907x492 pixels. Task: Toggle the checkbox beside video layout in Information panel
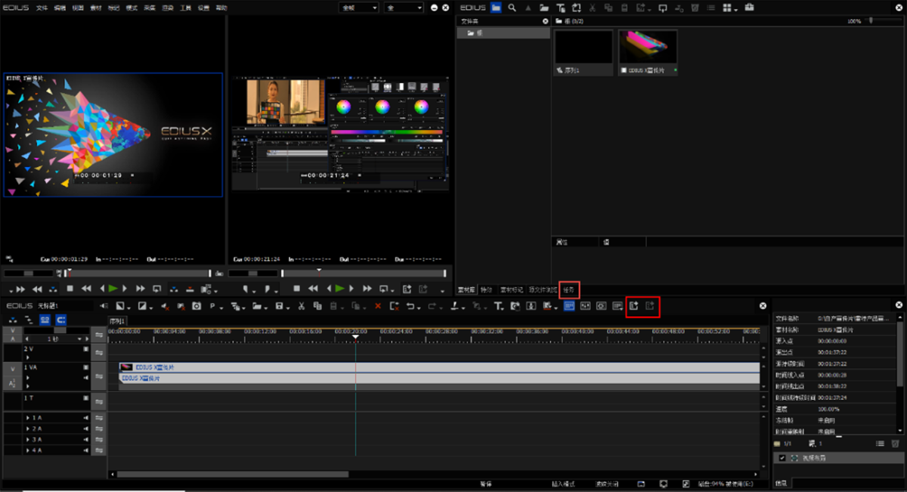(x=782, y=458)
